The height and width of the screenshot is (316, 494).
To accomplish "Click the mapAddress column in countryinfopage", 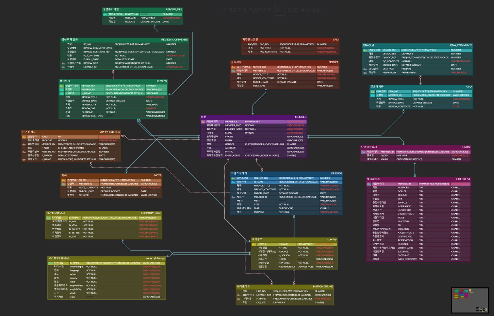I will tap(76, 286).
